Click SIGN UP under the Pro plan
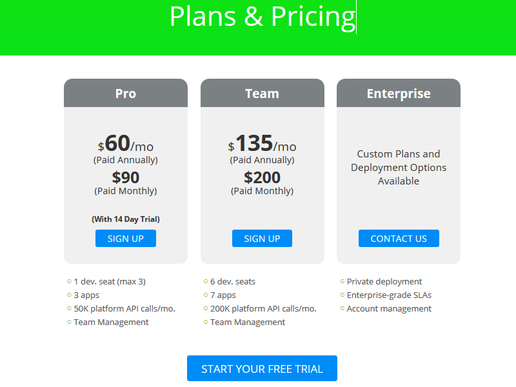The height and width of the screenshot is (387, 516). pyautogui.click(x=125, y=238)
